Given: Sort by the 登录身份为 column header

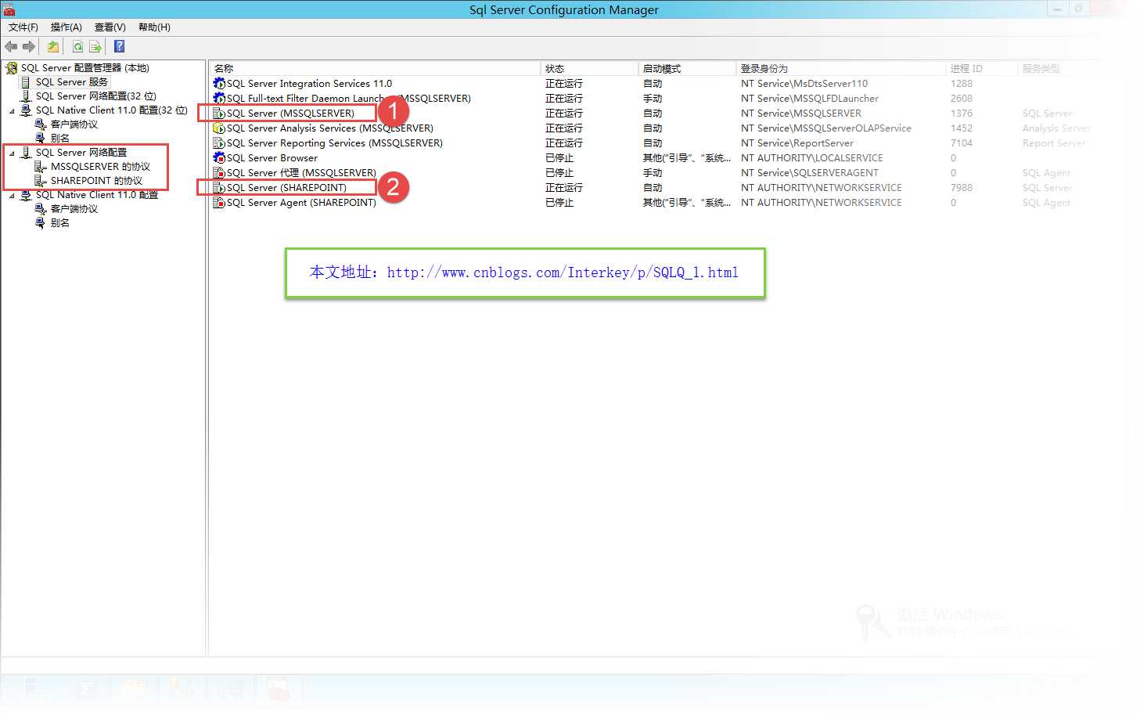Looking at the screenshot, I should click(840, 69).
